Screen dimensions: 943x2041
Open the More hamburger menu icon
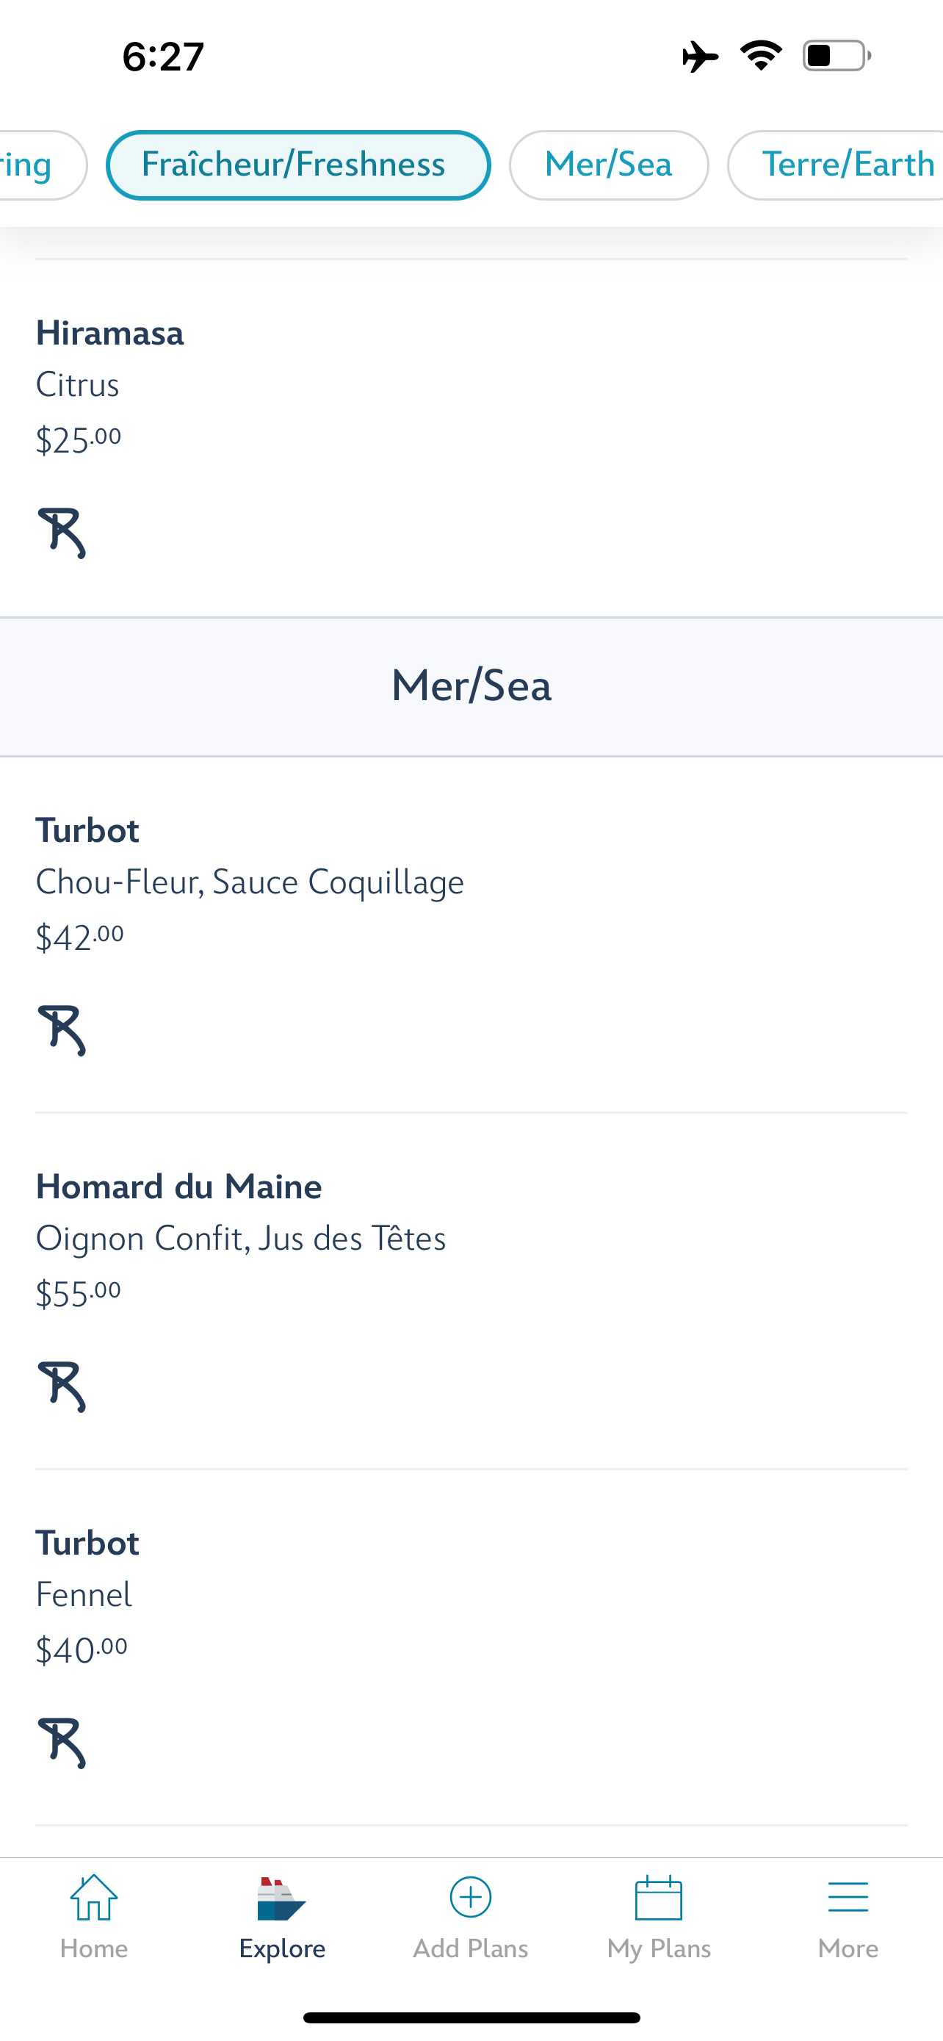pyautogui.click(x=848, y=1898)
